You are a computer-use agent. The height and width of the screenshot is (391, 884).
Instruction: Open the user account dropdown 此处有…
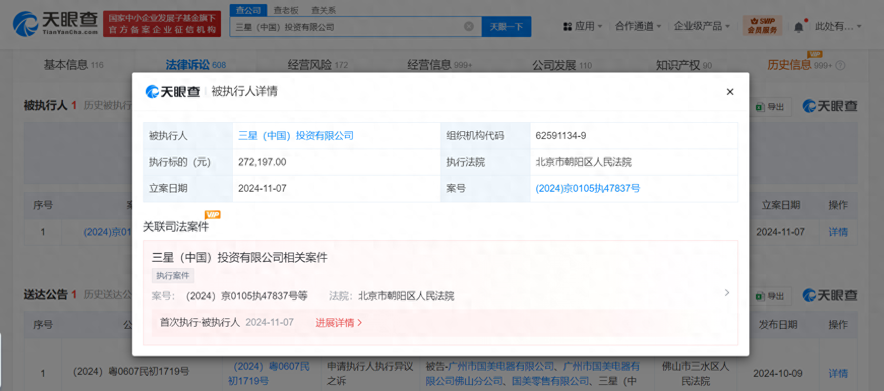[x=838, y=26]
